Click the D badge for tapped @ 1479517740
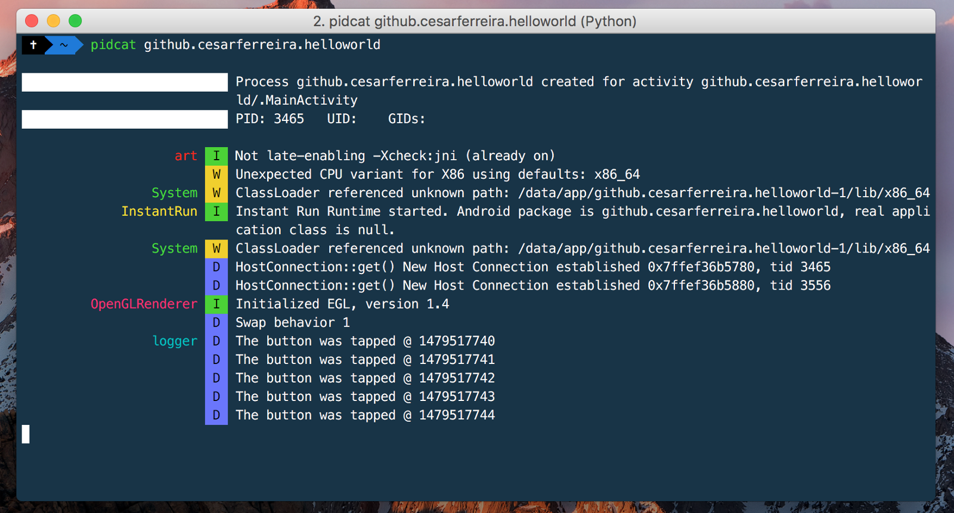The height and width of the screenshot is (513, 954). point(216,341)
